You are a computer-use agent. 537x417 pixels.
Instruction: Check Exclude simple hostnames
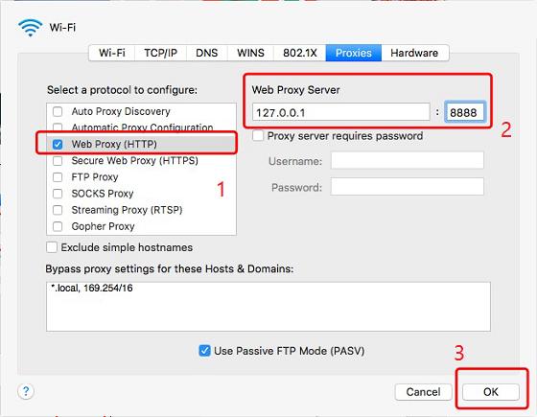[52, 247]
